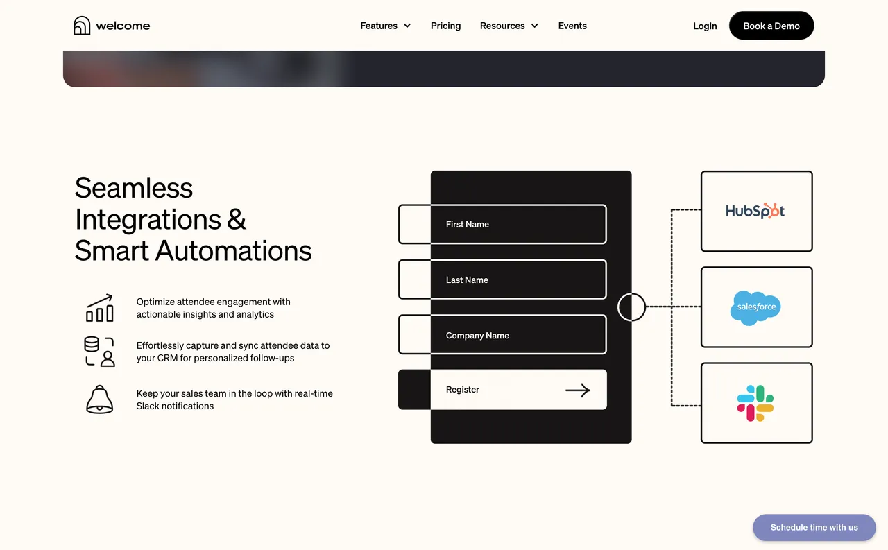Click the connector node beside the form

[631, 307]
